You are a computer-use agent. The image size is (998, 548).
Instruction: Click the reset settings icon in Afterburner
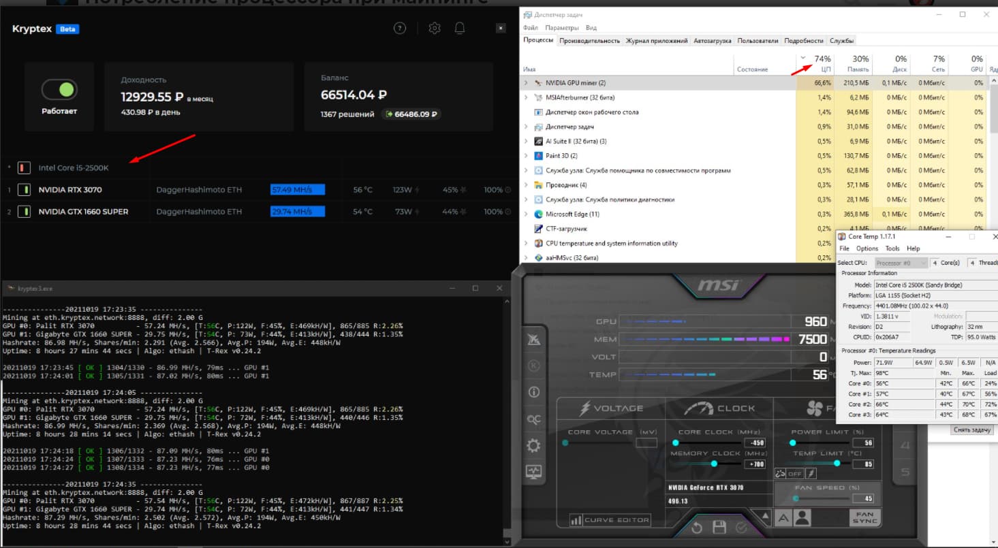(x=696, y=528)
